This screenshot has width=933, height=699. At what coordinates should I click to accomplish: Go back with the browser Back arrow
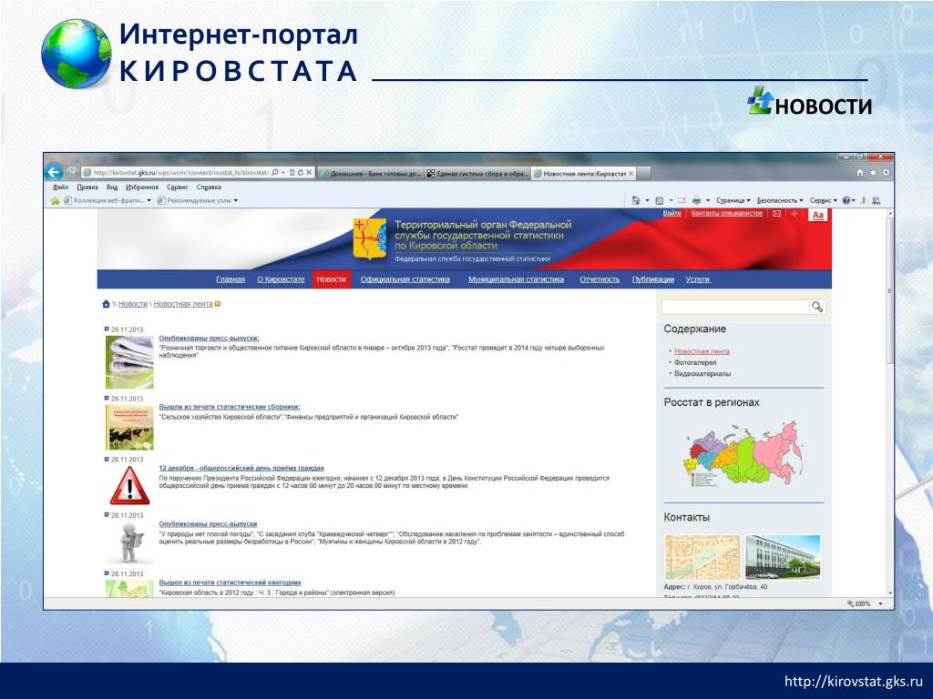(54, 172)
